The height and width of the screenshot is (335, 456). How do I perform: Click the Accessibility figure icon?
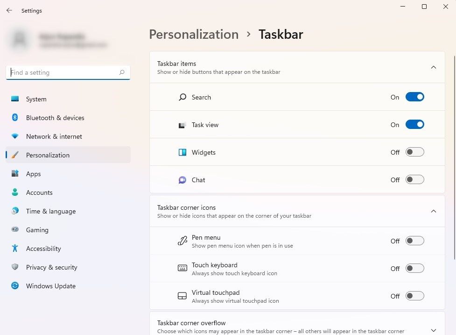pyautogui.click(x=15, y=249)
